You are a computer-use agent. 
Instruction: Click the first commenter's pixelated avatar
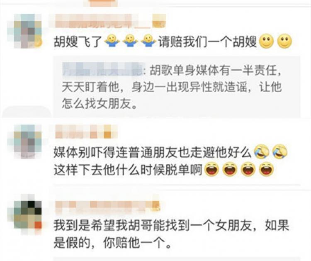point(24,31)
